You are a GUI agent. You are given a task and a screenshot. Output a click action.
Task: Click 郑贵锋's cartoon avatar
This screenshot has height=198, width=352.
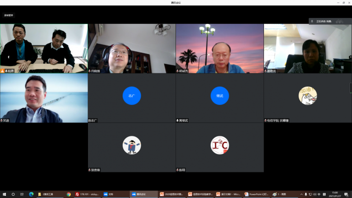click(132, 145)
